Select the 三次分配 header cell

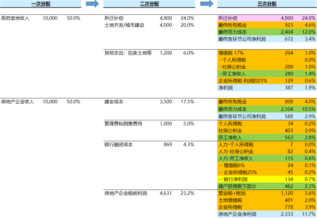(x=267, y=4)
